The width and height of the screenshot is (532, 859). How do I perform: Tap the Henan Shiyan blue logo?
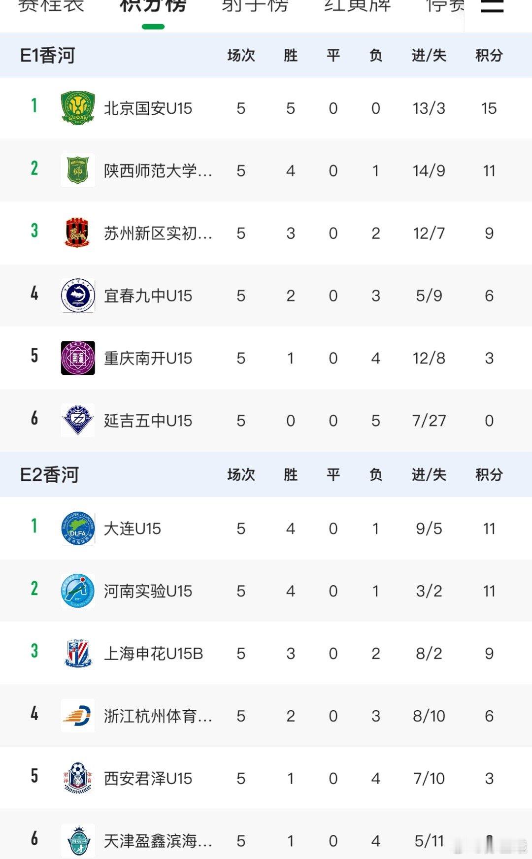(78, 591)
